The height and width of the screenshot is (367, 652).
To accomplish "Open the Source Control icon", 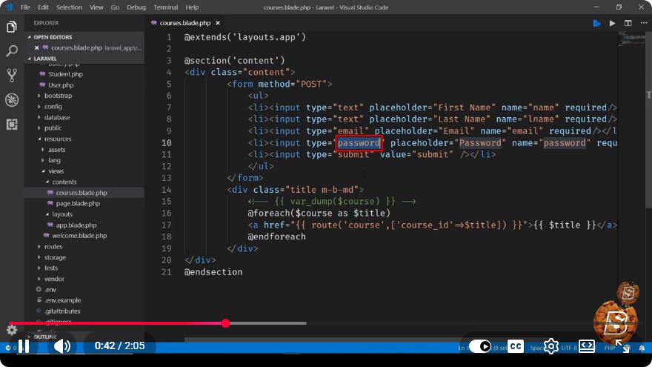I will [x=12, y=76].
